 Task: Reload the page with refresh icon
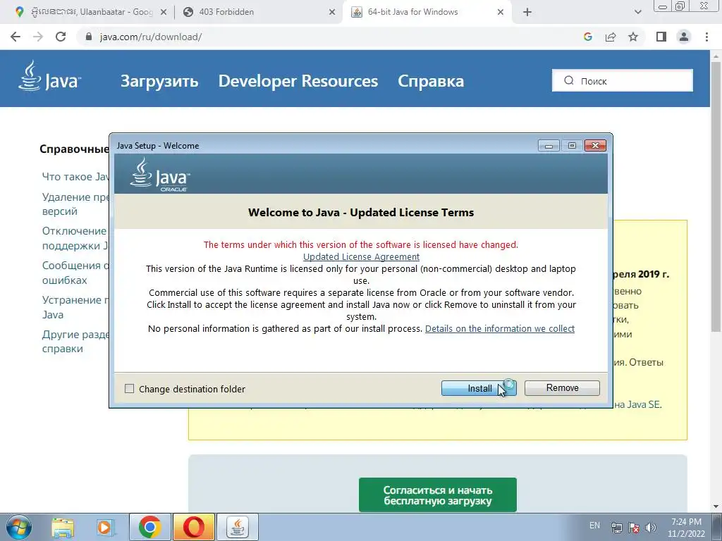(61, 37)
